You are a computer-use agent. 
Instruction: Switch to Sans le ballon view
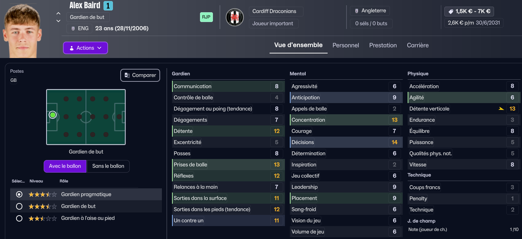(x=108, y=166)
